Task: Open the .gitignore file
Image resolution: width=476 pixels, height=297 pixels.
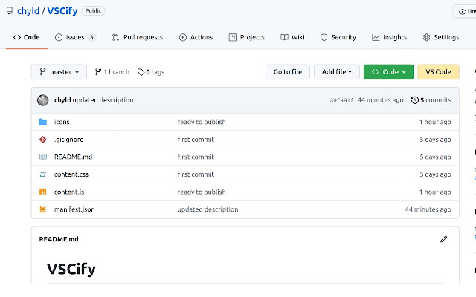Action: [x=69, y=140]
